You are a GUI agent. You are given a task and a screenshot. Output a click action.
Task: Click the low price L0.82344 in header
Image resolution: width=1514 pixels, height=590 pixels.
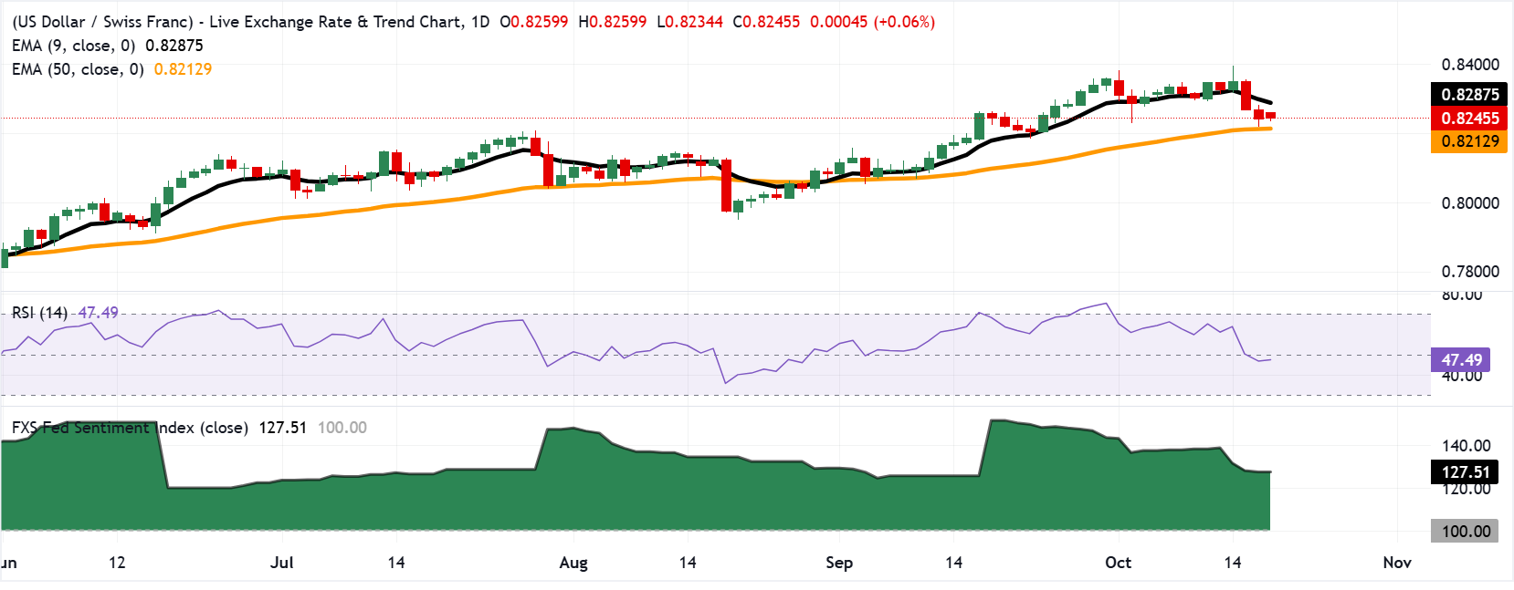pos(689,22)
